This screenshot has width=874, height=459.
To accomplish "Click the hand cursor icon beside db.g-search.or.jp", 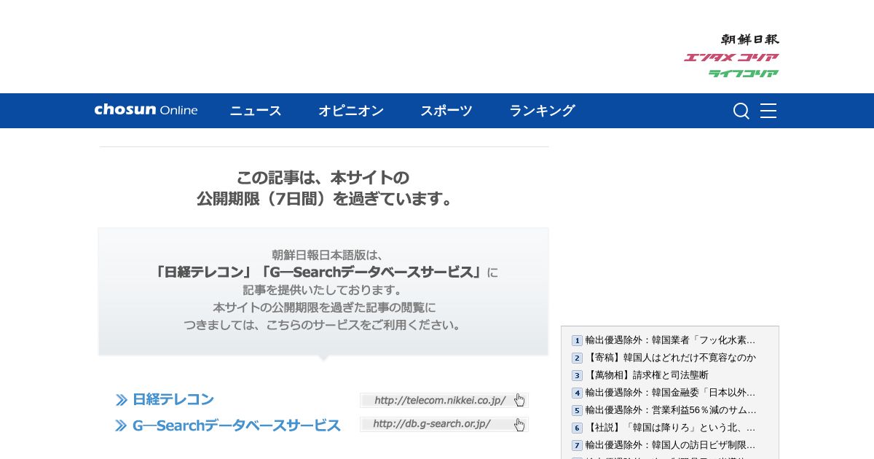I will click(519, 424).
